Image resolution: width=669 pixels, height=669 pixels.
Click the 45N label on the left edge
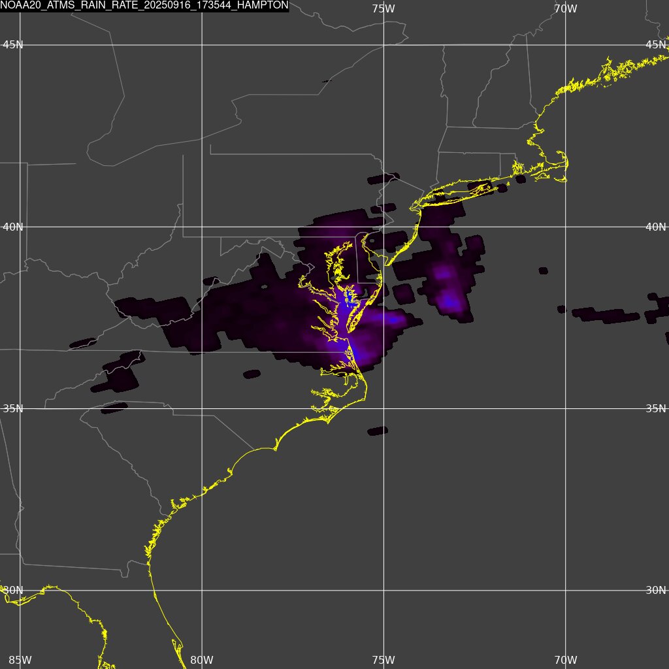coord(13,45)
